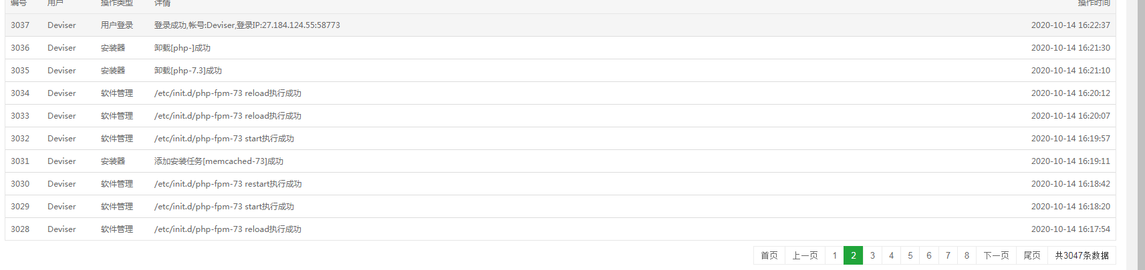Click 操作时间 column header
This screenshot has height=270, width=1145.
pyautogui.click(x=1094, y=3)
